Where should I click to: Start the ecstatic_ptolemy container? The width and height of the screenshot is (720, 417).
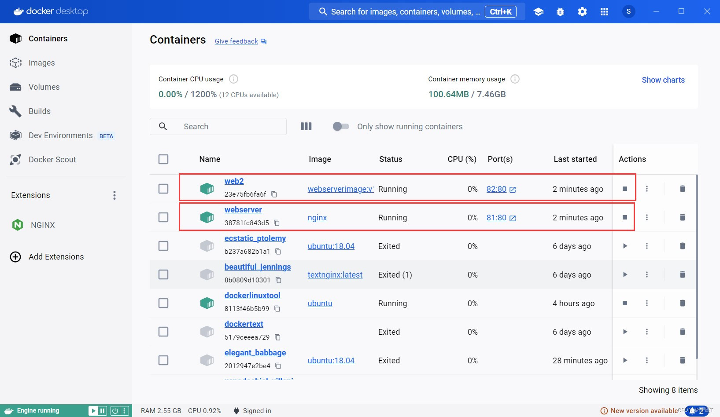625,246
